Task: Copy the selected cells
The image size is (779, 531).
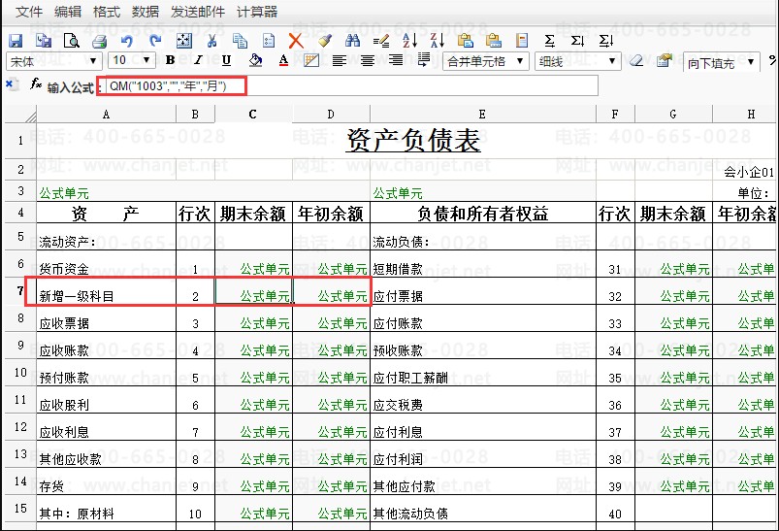Action: 241,41
